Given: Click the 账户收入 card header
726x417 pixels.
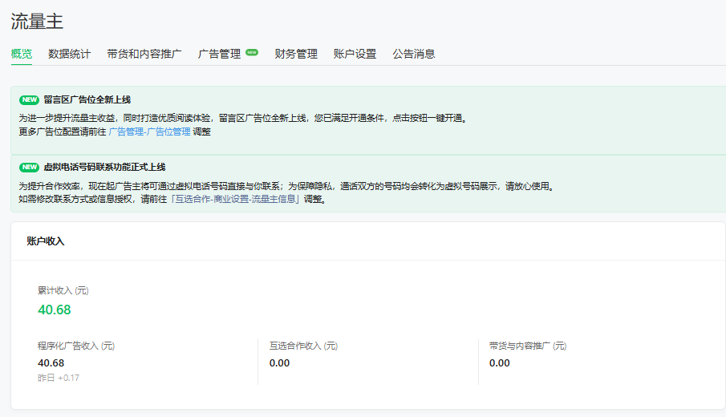Looking at the screenshot, I should (x=46, y=241).
